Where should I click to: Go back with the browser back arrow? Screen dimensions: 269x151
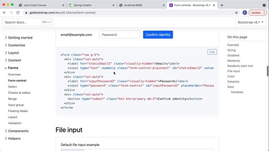[x=5, y=13]
